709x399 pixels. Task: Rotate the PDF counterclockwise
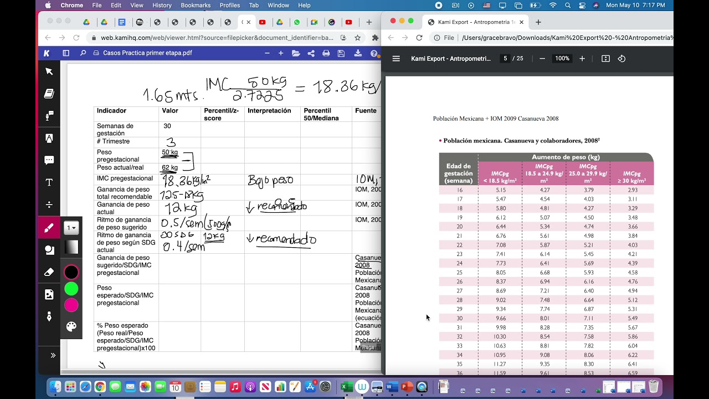click(621, 58)
